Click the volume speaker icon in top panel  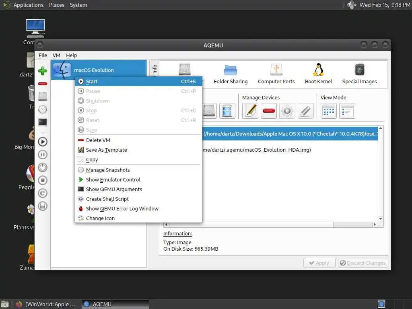[352, 5]
